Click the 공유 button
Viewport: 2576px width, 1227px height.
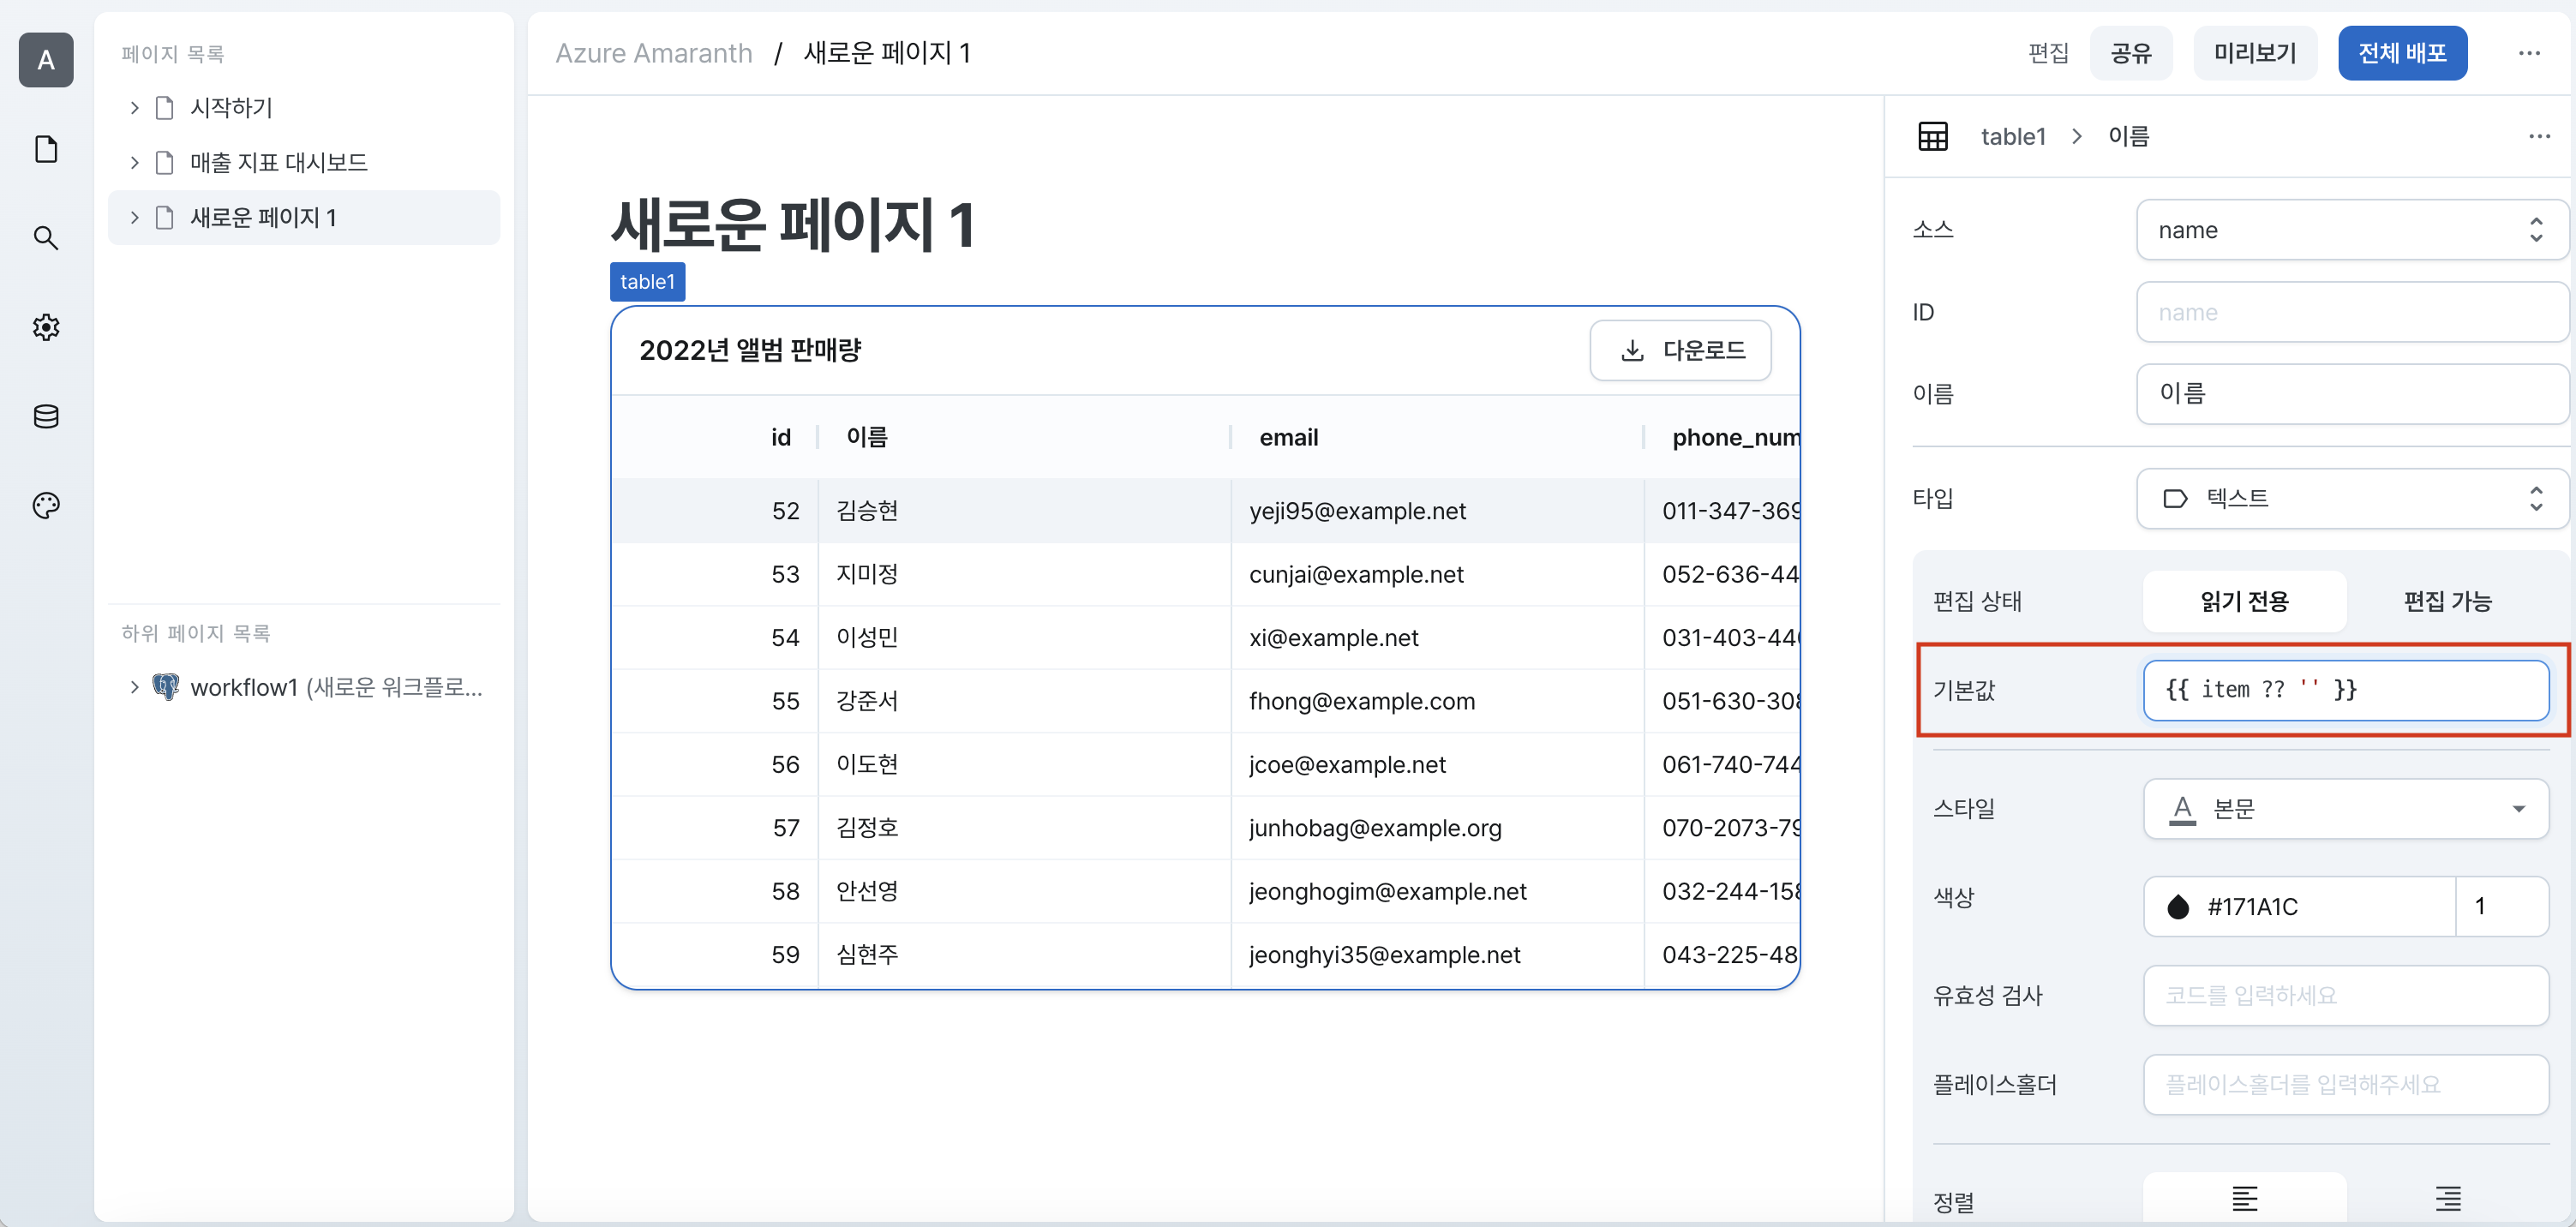click(x=2130, y=53)
